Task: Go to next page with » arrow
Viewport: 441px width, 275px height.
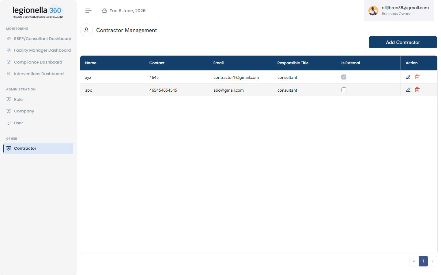Action: (x=432, y=261)
